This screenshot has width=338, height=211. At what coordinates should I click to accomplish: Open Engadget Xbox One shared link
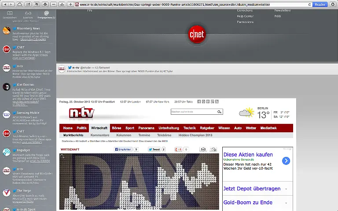pyautogui.click(x=28, y=156)
